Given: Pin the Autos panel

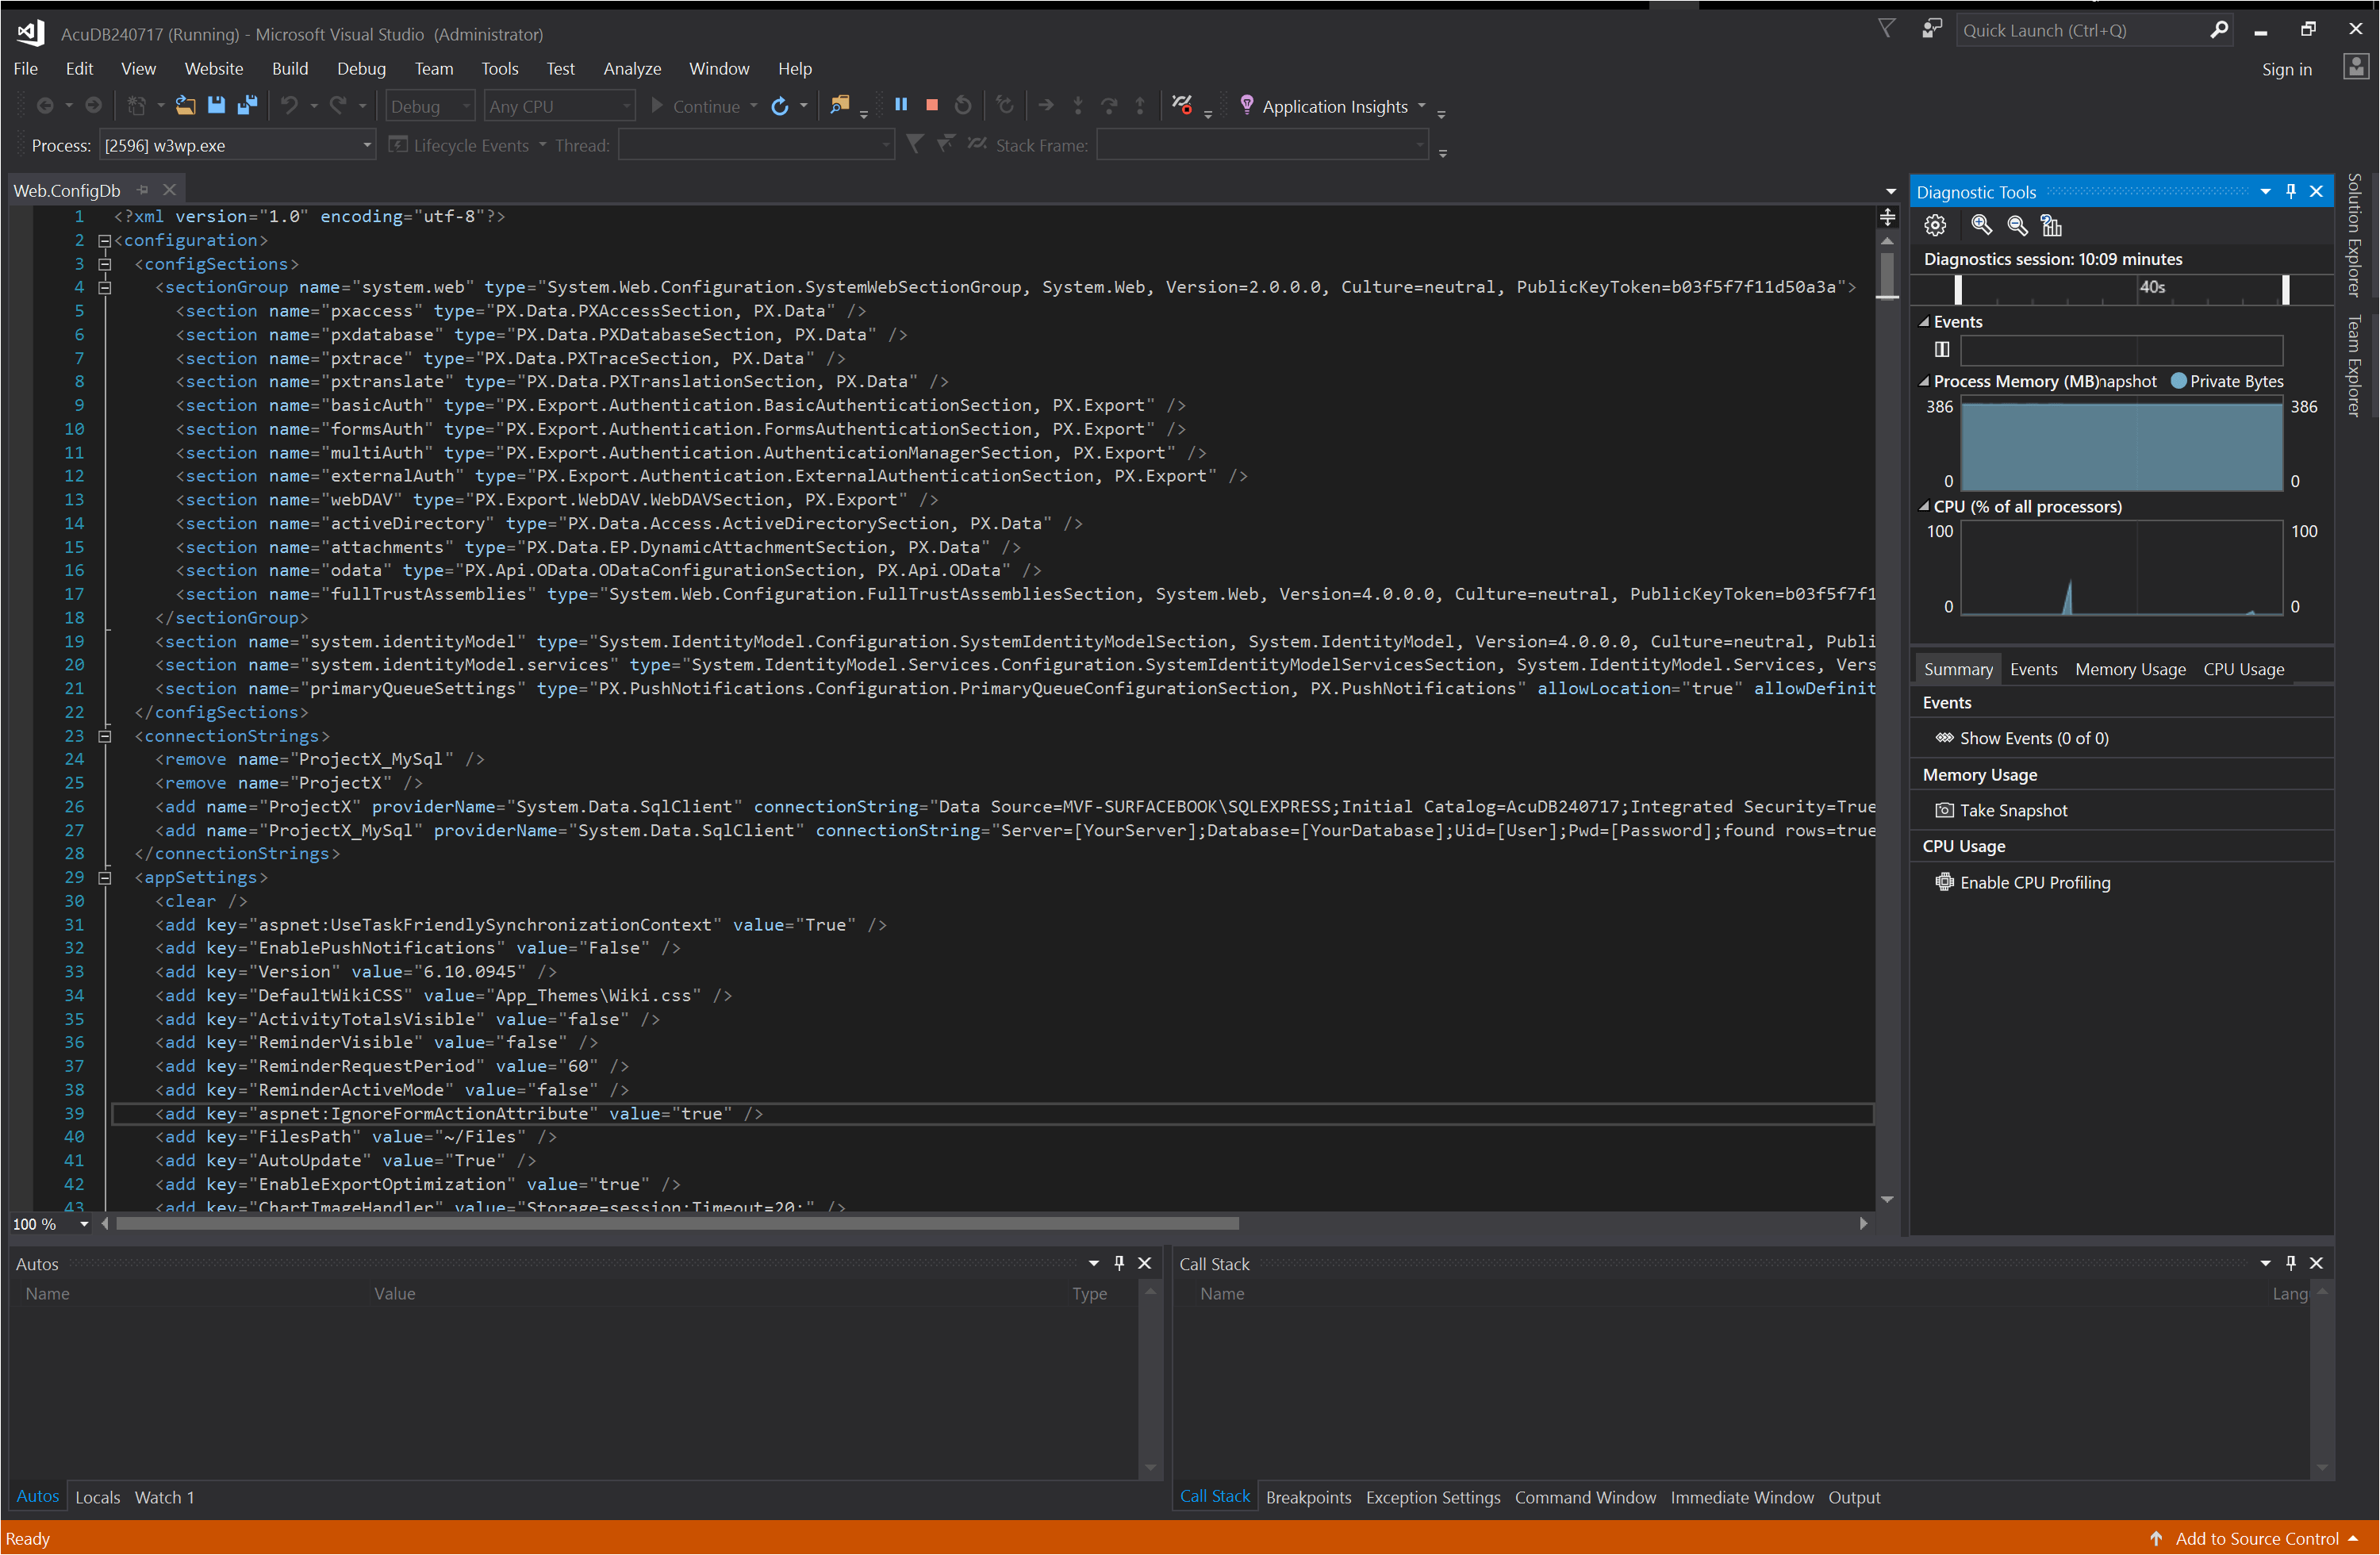Looking at the screenshot, I should point(1119,1263).
